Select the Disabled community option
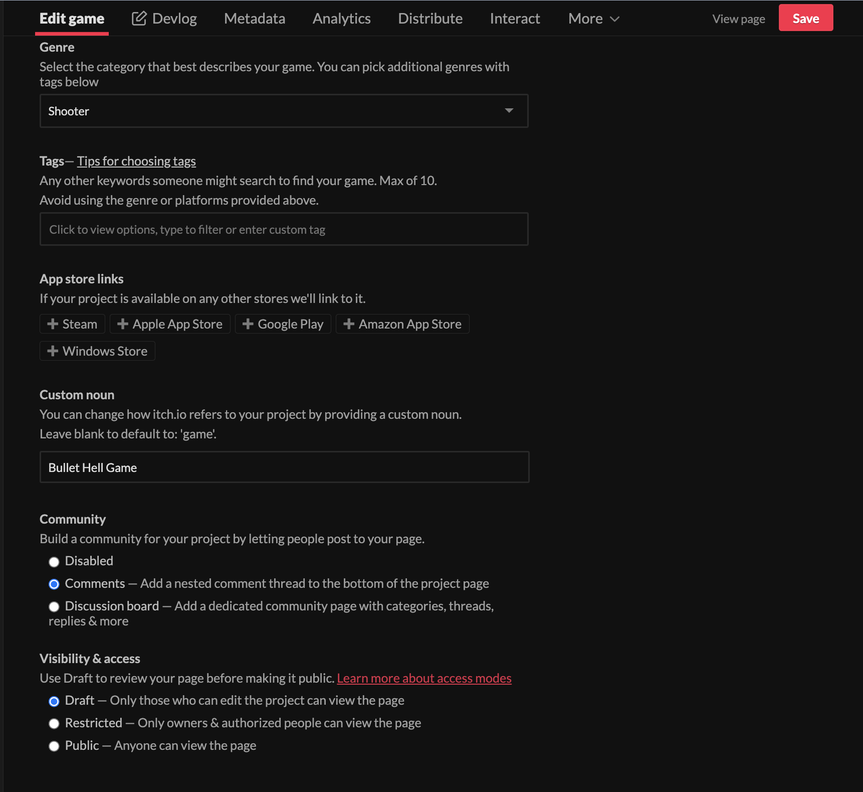 click(x=54, y=562)
